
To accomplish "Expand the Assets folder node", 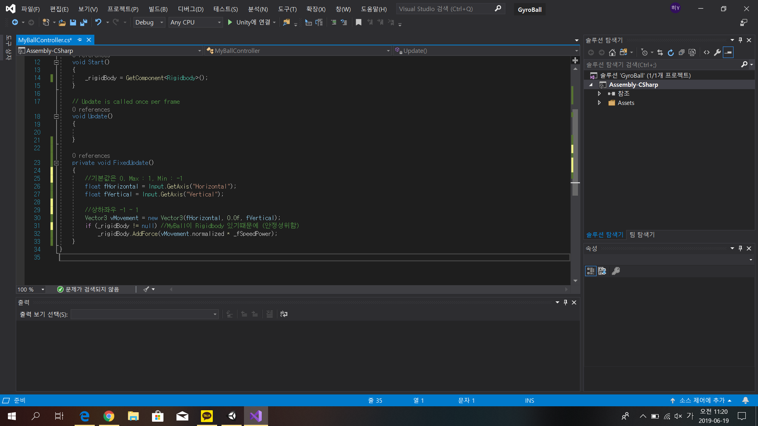I will 599,103.
